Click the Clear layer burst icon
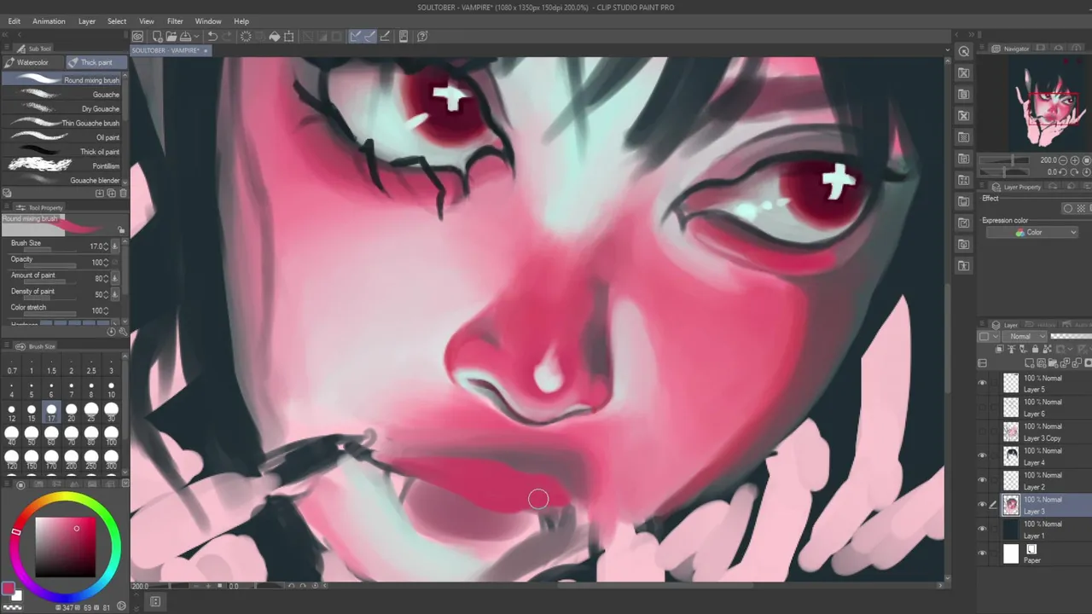Viewport: 1092px width, 614px height. click(x=246, y=37)
